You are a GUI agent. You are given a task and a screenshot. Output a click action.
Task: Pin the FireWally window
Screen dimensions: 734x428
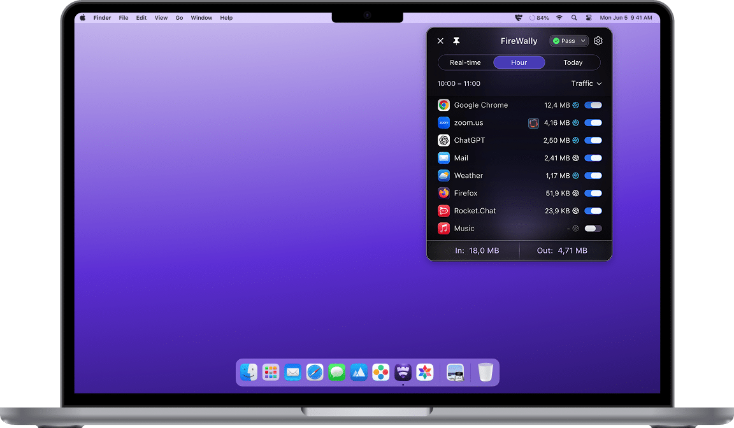[456, 41]
